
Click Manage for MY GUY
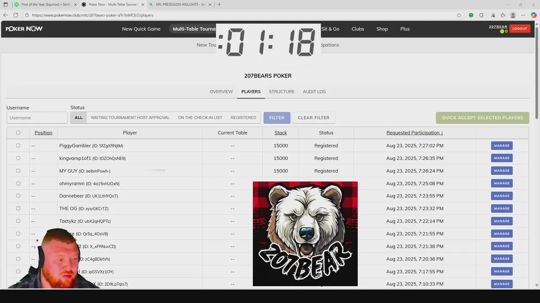pyautogui.click(x=502, y=171)
